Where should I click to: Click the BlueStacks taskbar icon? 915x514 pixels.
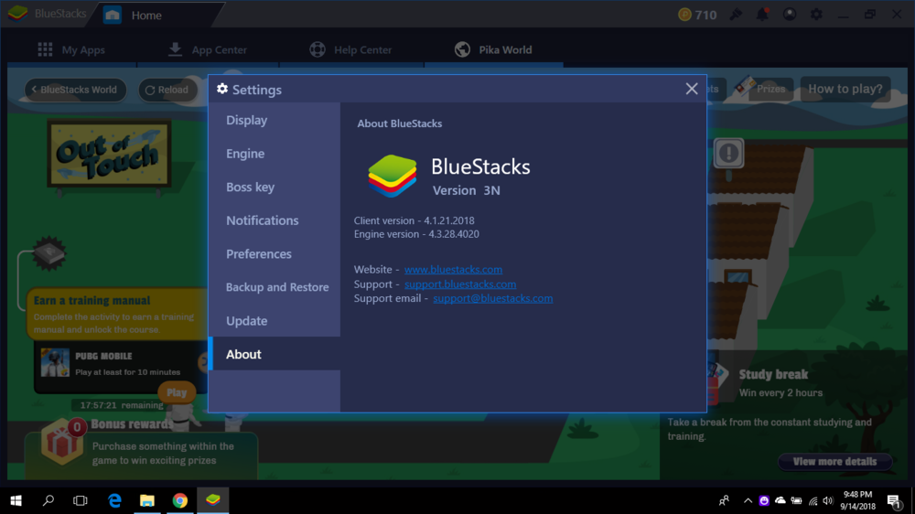coord(213,500)
